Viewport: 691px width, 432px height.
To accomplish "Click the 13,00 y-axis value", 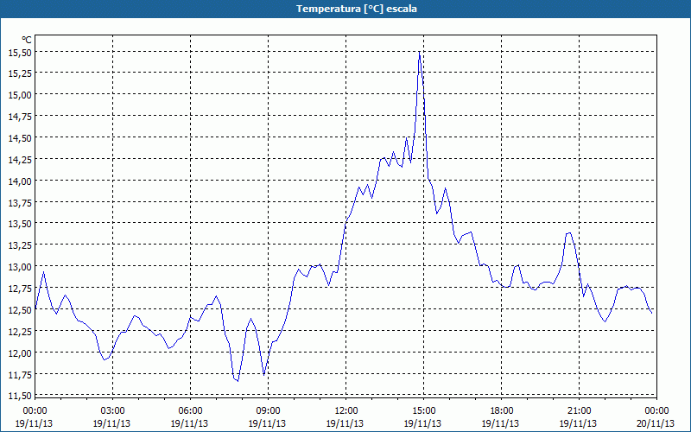I will coord(20,266).
